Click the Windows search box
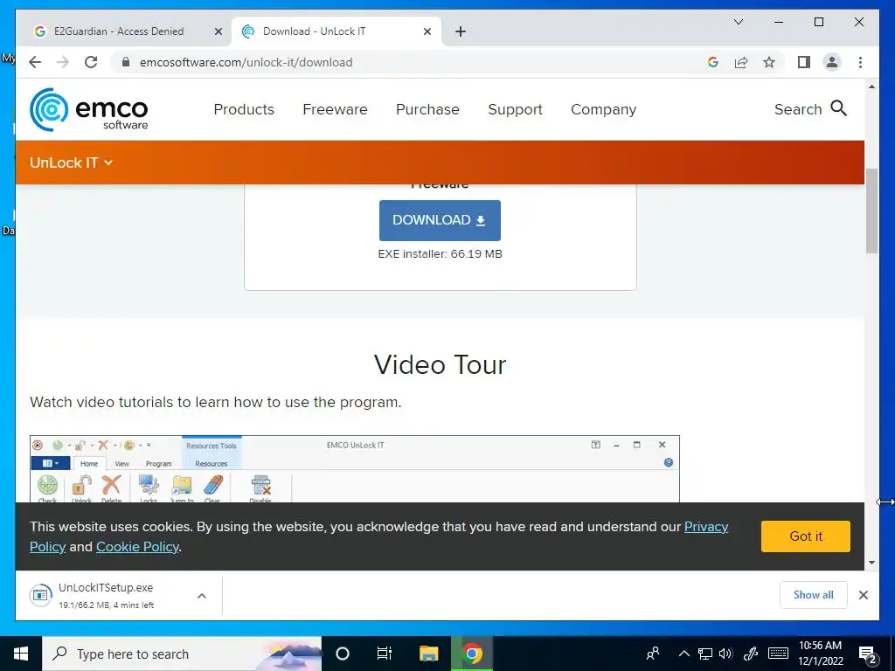Image resolution: width=895 pixels, height=671 pixels. point(182,654)
